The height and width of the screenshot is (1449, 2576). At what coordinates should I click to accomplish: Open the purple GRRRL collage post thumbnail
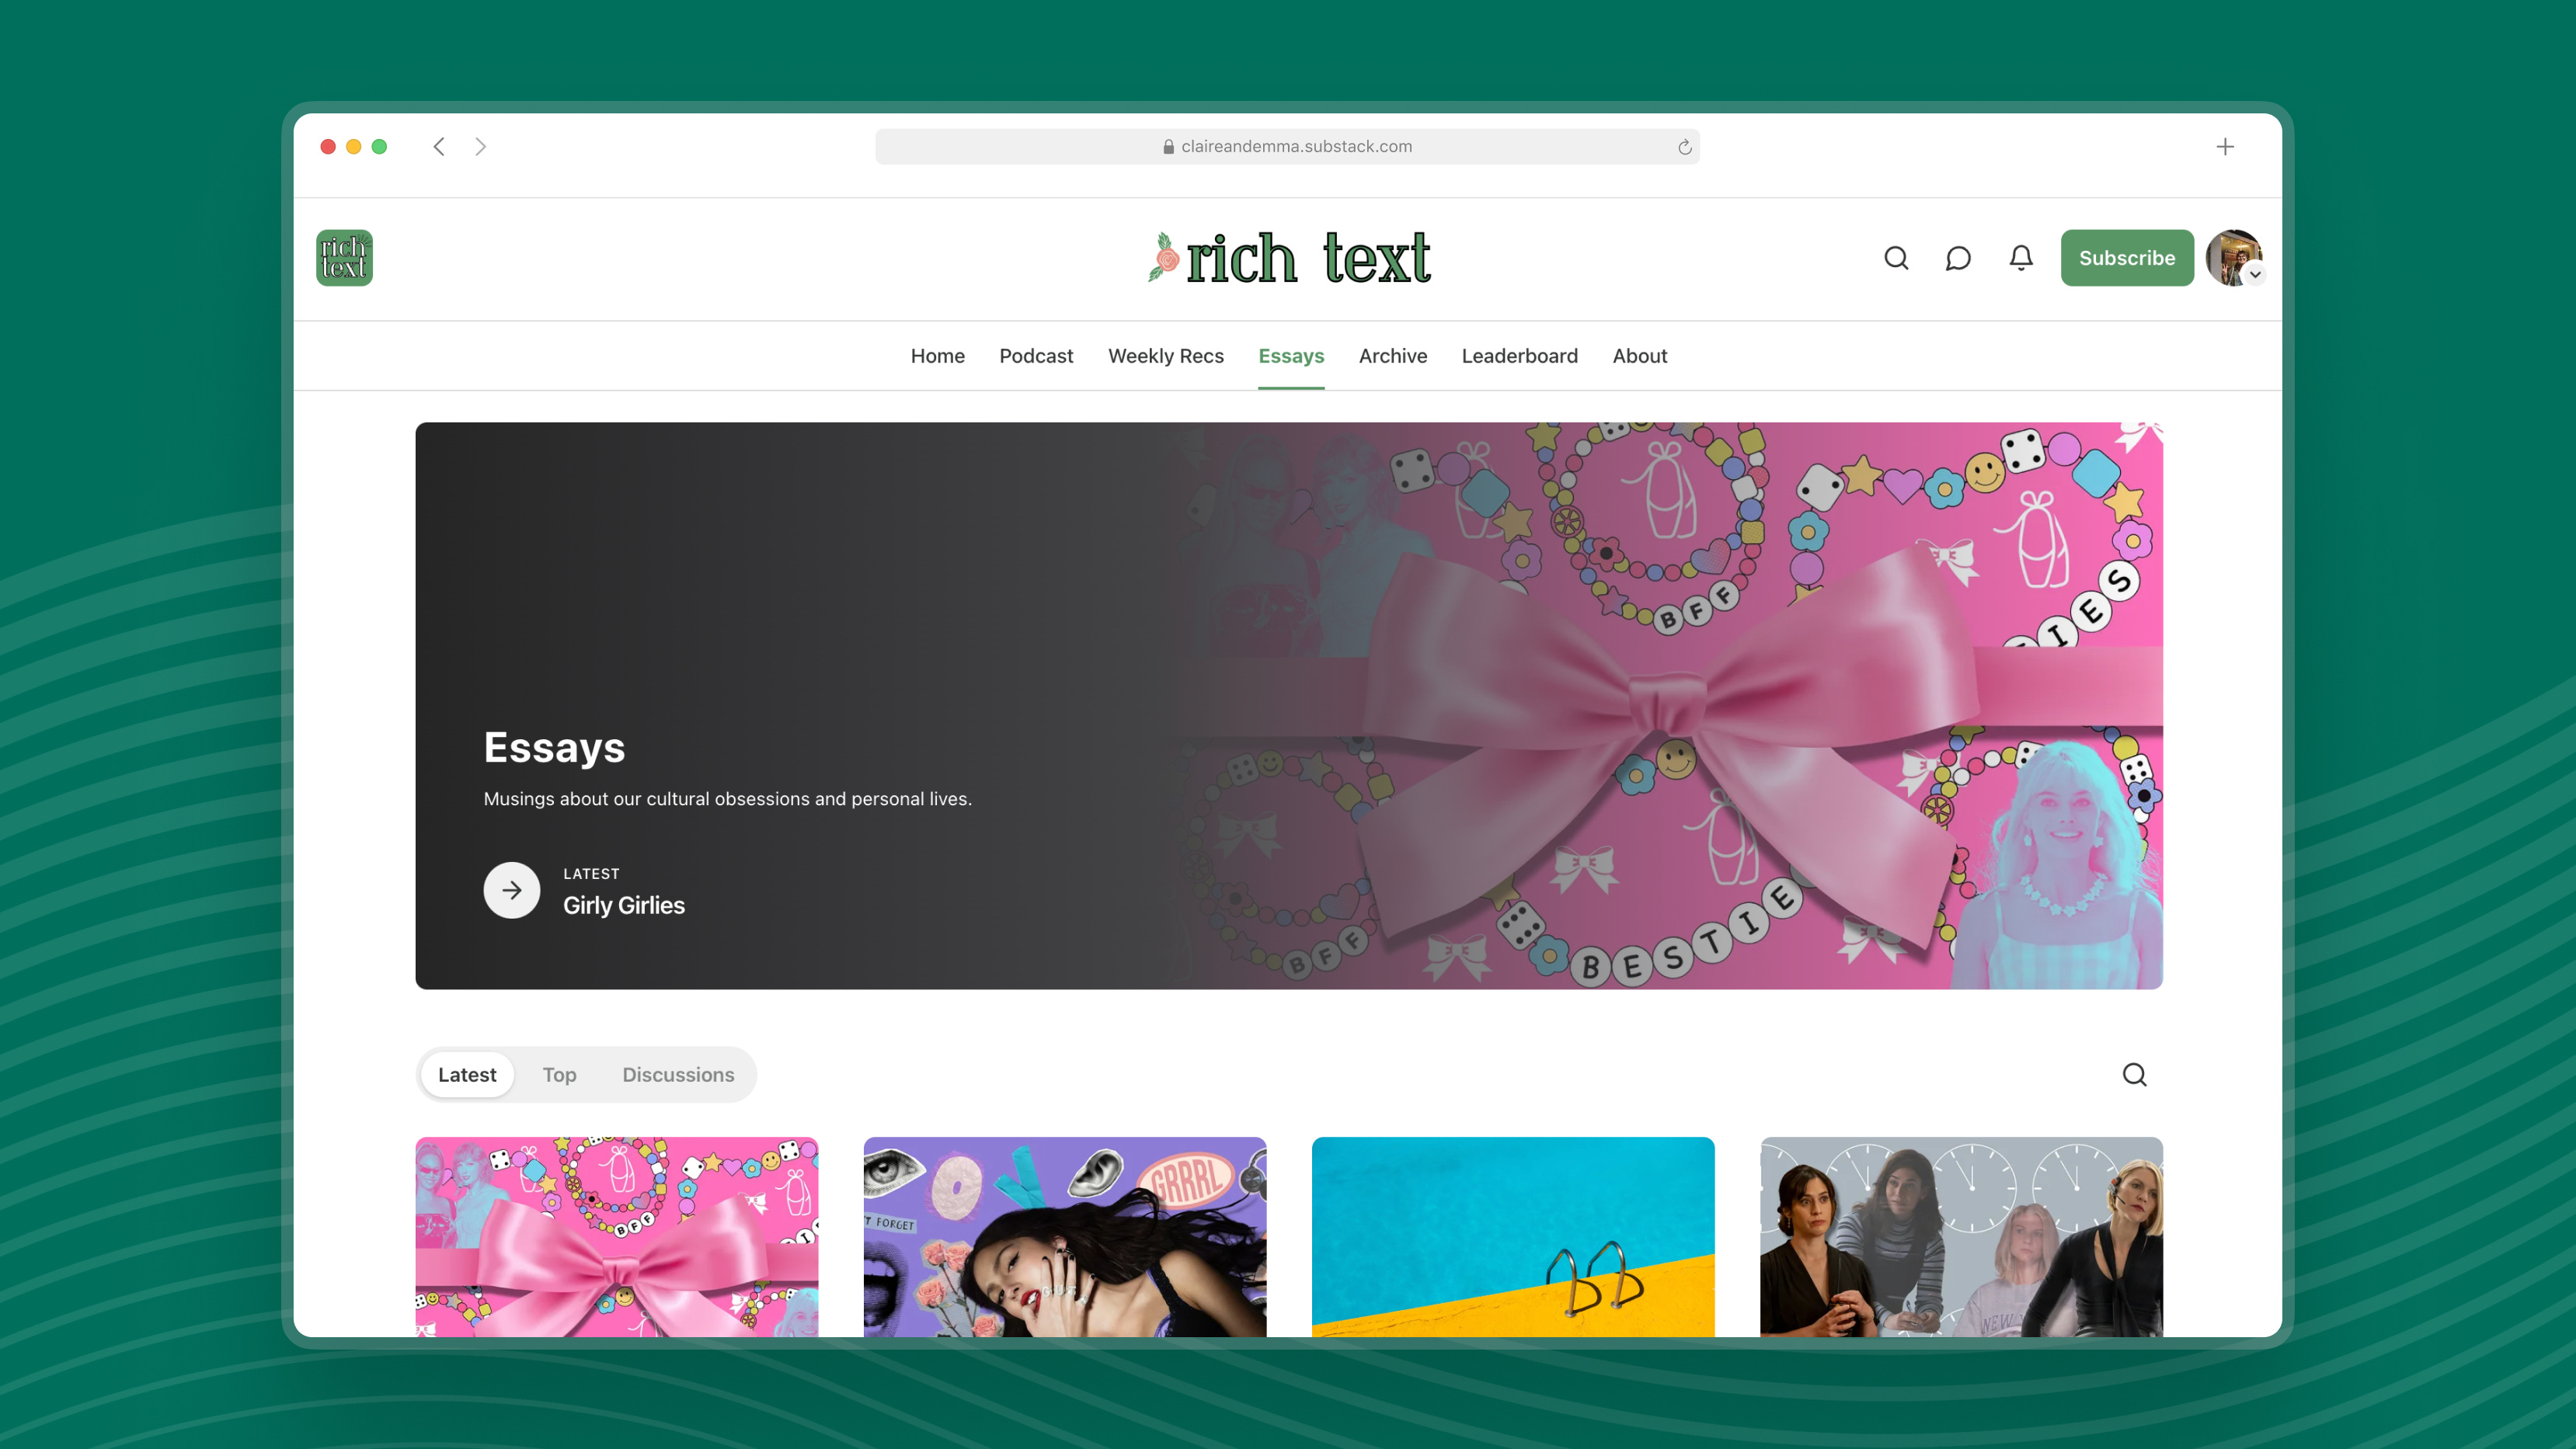click(1065, 1237)
